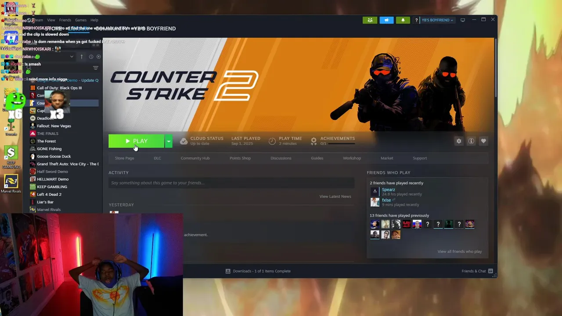Select Goose Goose Duck in library

click(64, 156)
